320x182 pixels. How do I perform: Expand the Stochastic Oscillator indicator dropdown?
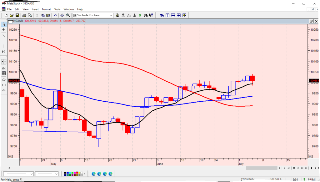coord(111,15)
